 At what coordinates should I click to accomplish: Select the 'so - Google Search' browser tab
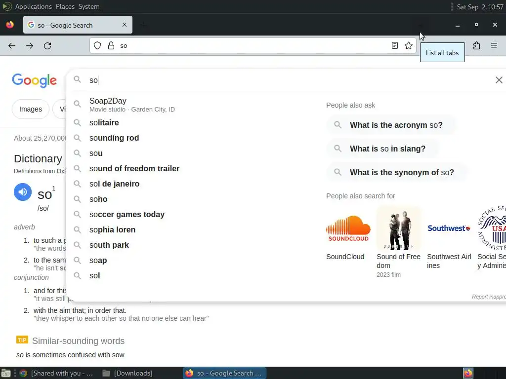tap(78, 25)
